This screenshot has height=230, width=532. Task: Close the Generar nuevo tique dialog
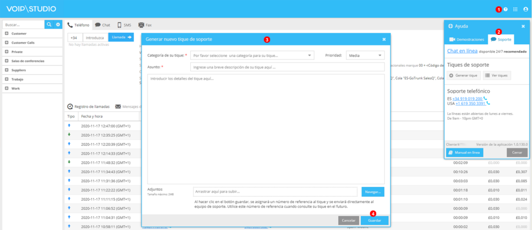pos(384,40)
